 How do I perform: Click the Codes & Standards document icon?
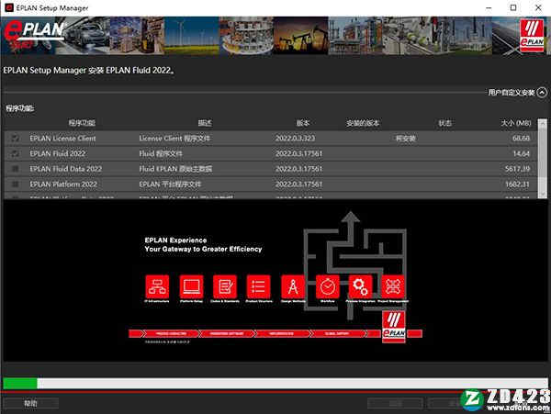tap(225, 287)
